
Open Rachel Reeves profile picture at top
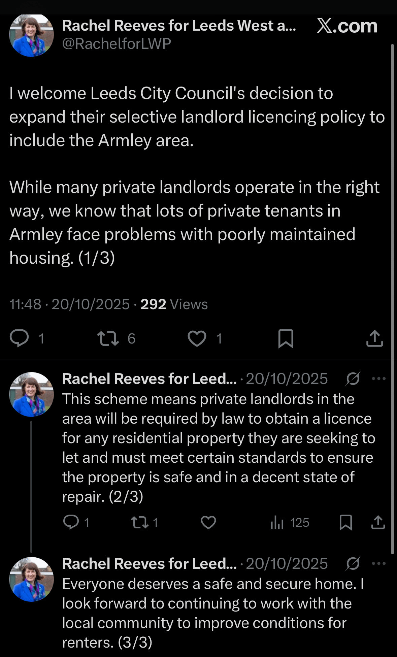pyautogui.click(x=31, y=35)
